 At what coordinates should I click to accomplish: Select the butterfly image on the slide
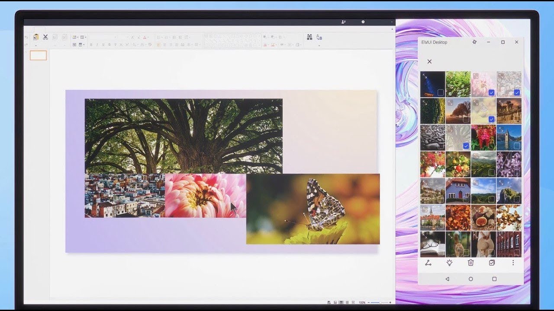312,209
